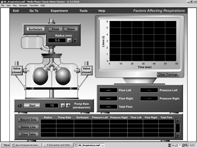Start the pump
Viewport: 197px width, 148px height.
(32, 106)
